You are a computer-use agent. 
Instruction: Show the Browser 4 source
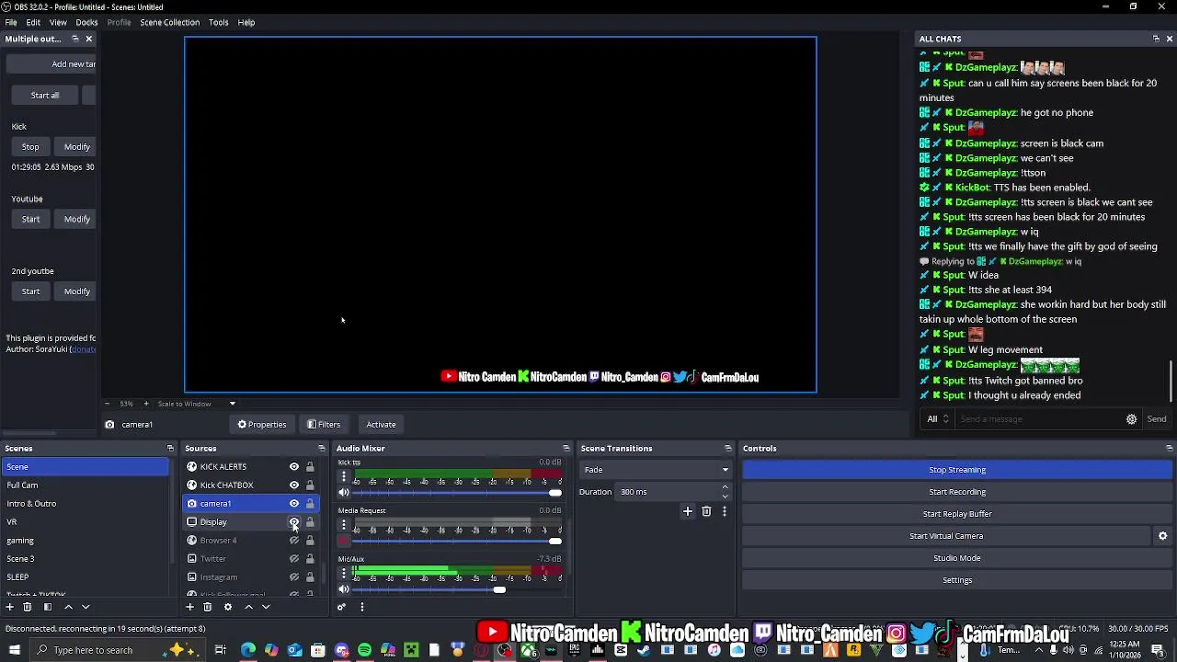(294, 541)
